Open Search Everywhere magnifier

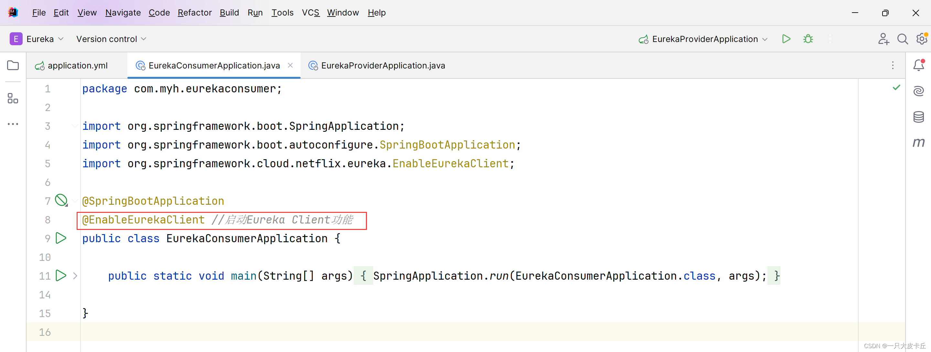pos(903,39)
